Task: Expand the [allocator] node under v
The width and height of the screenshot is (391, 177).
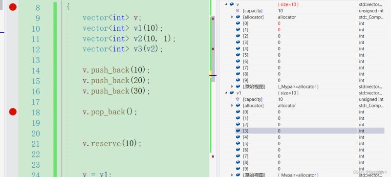Action: (232, 17)
